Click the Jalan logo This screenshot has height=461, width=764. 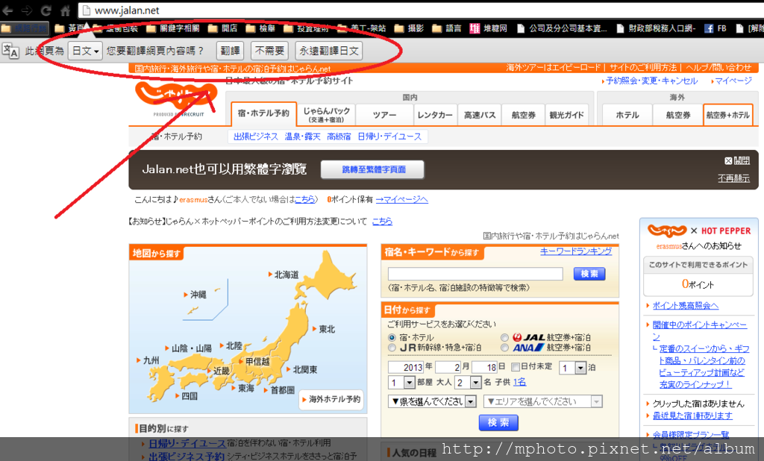tap(176, 99)
